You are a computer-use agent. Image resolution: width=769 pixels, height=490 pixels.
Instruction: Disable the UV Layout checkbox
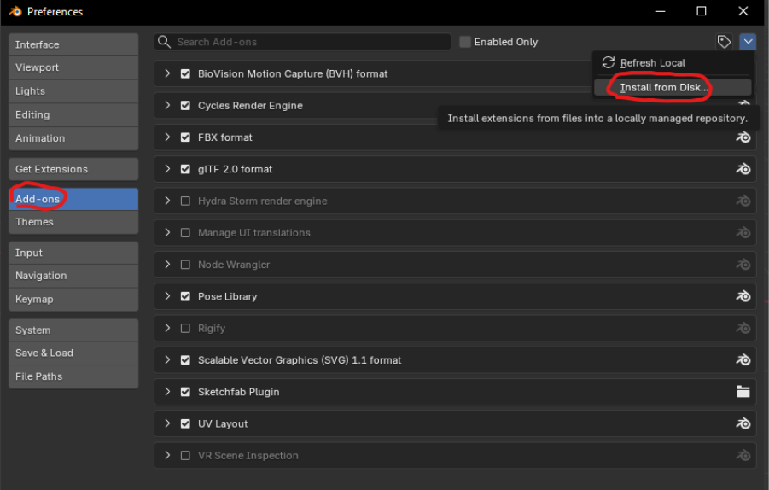pos(185,423)
